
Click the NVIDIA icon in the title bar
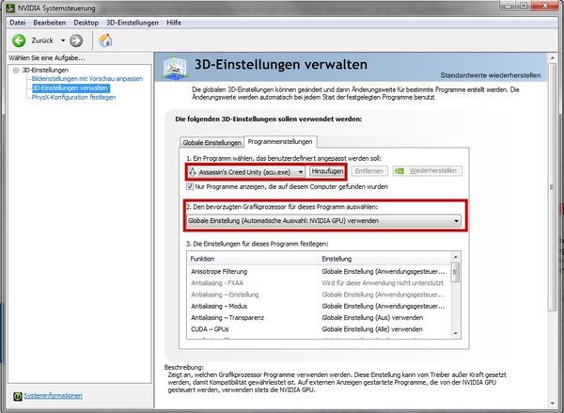pos(10,8)
